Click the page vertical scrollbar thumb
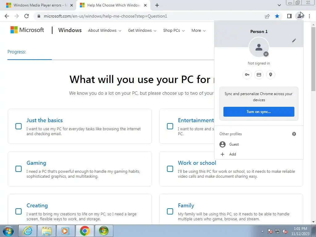Image resolution: width=316 pixels, height=237 pixels. click(x=313, y=58)
